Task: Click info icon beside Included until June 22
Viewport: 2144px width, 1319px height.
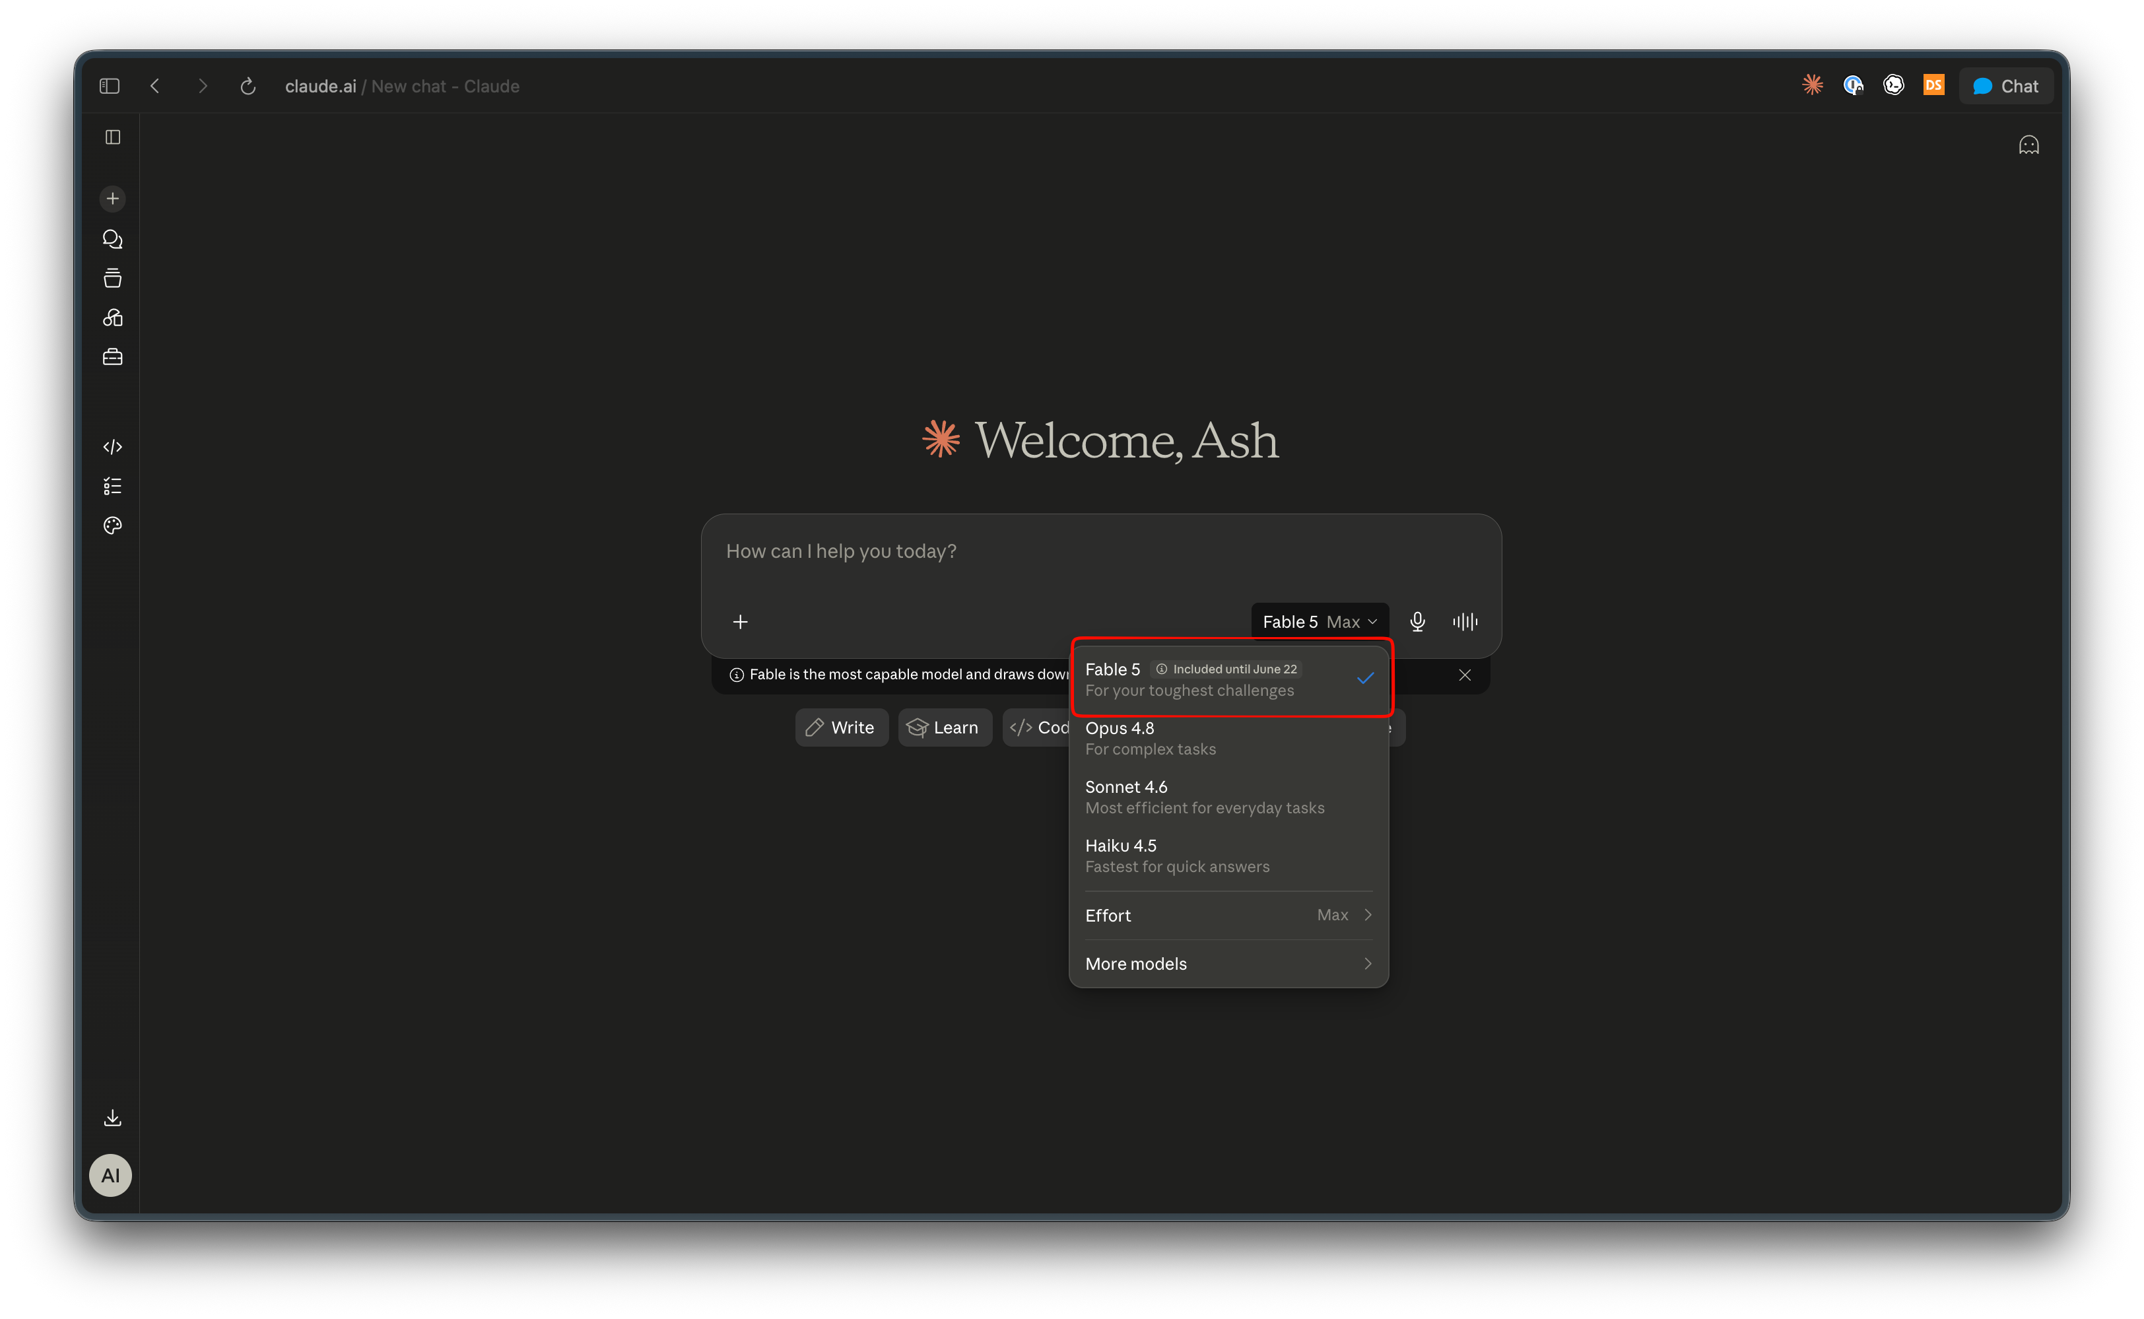Action: coord(1161,669)
